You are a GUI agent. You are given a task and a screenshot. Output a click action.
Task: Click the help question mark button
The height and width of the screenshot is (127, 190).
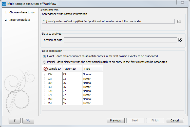(x=14, y=120)
